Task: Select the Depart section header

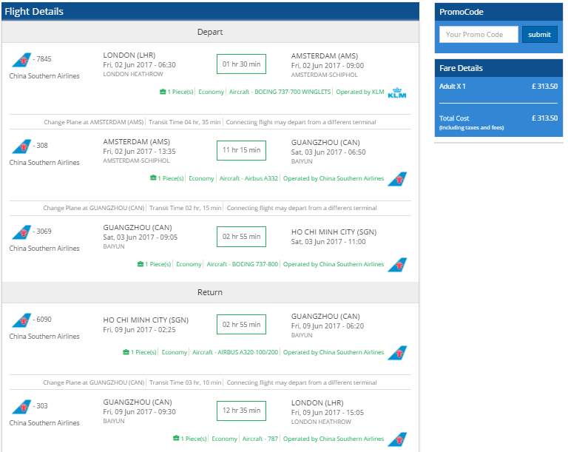Action: point(210,32)
